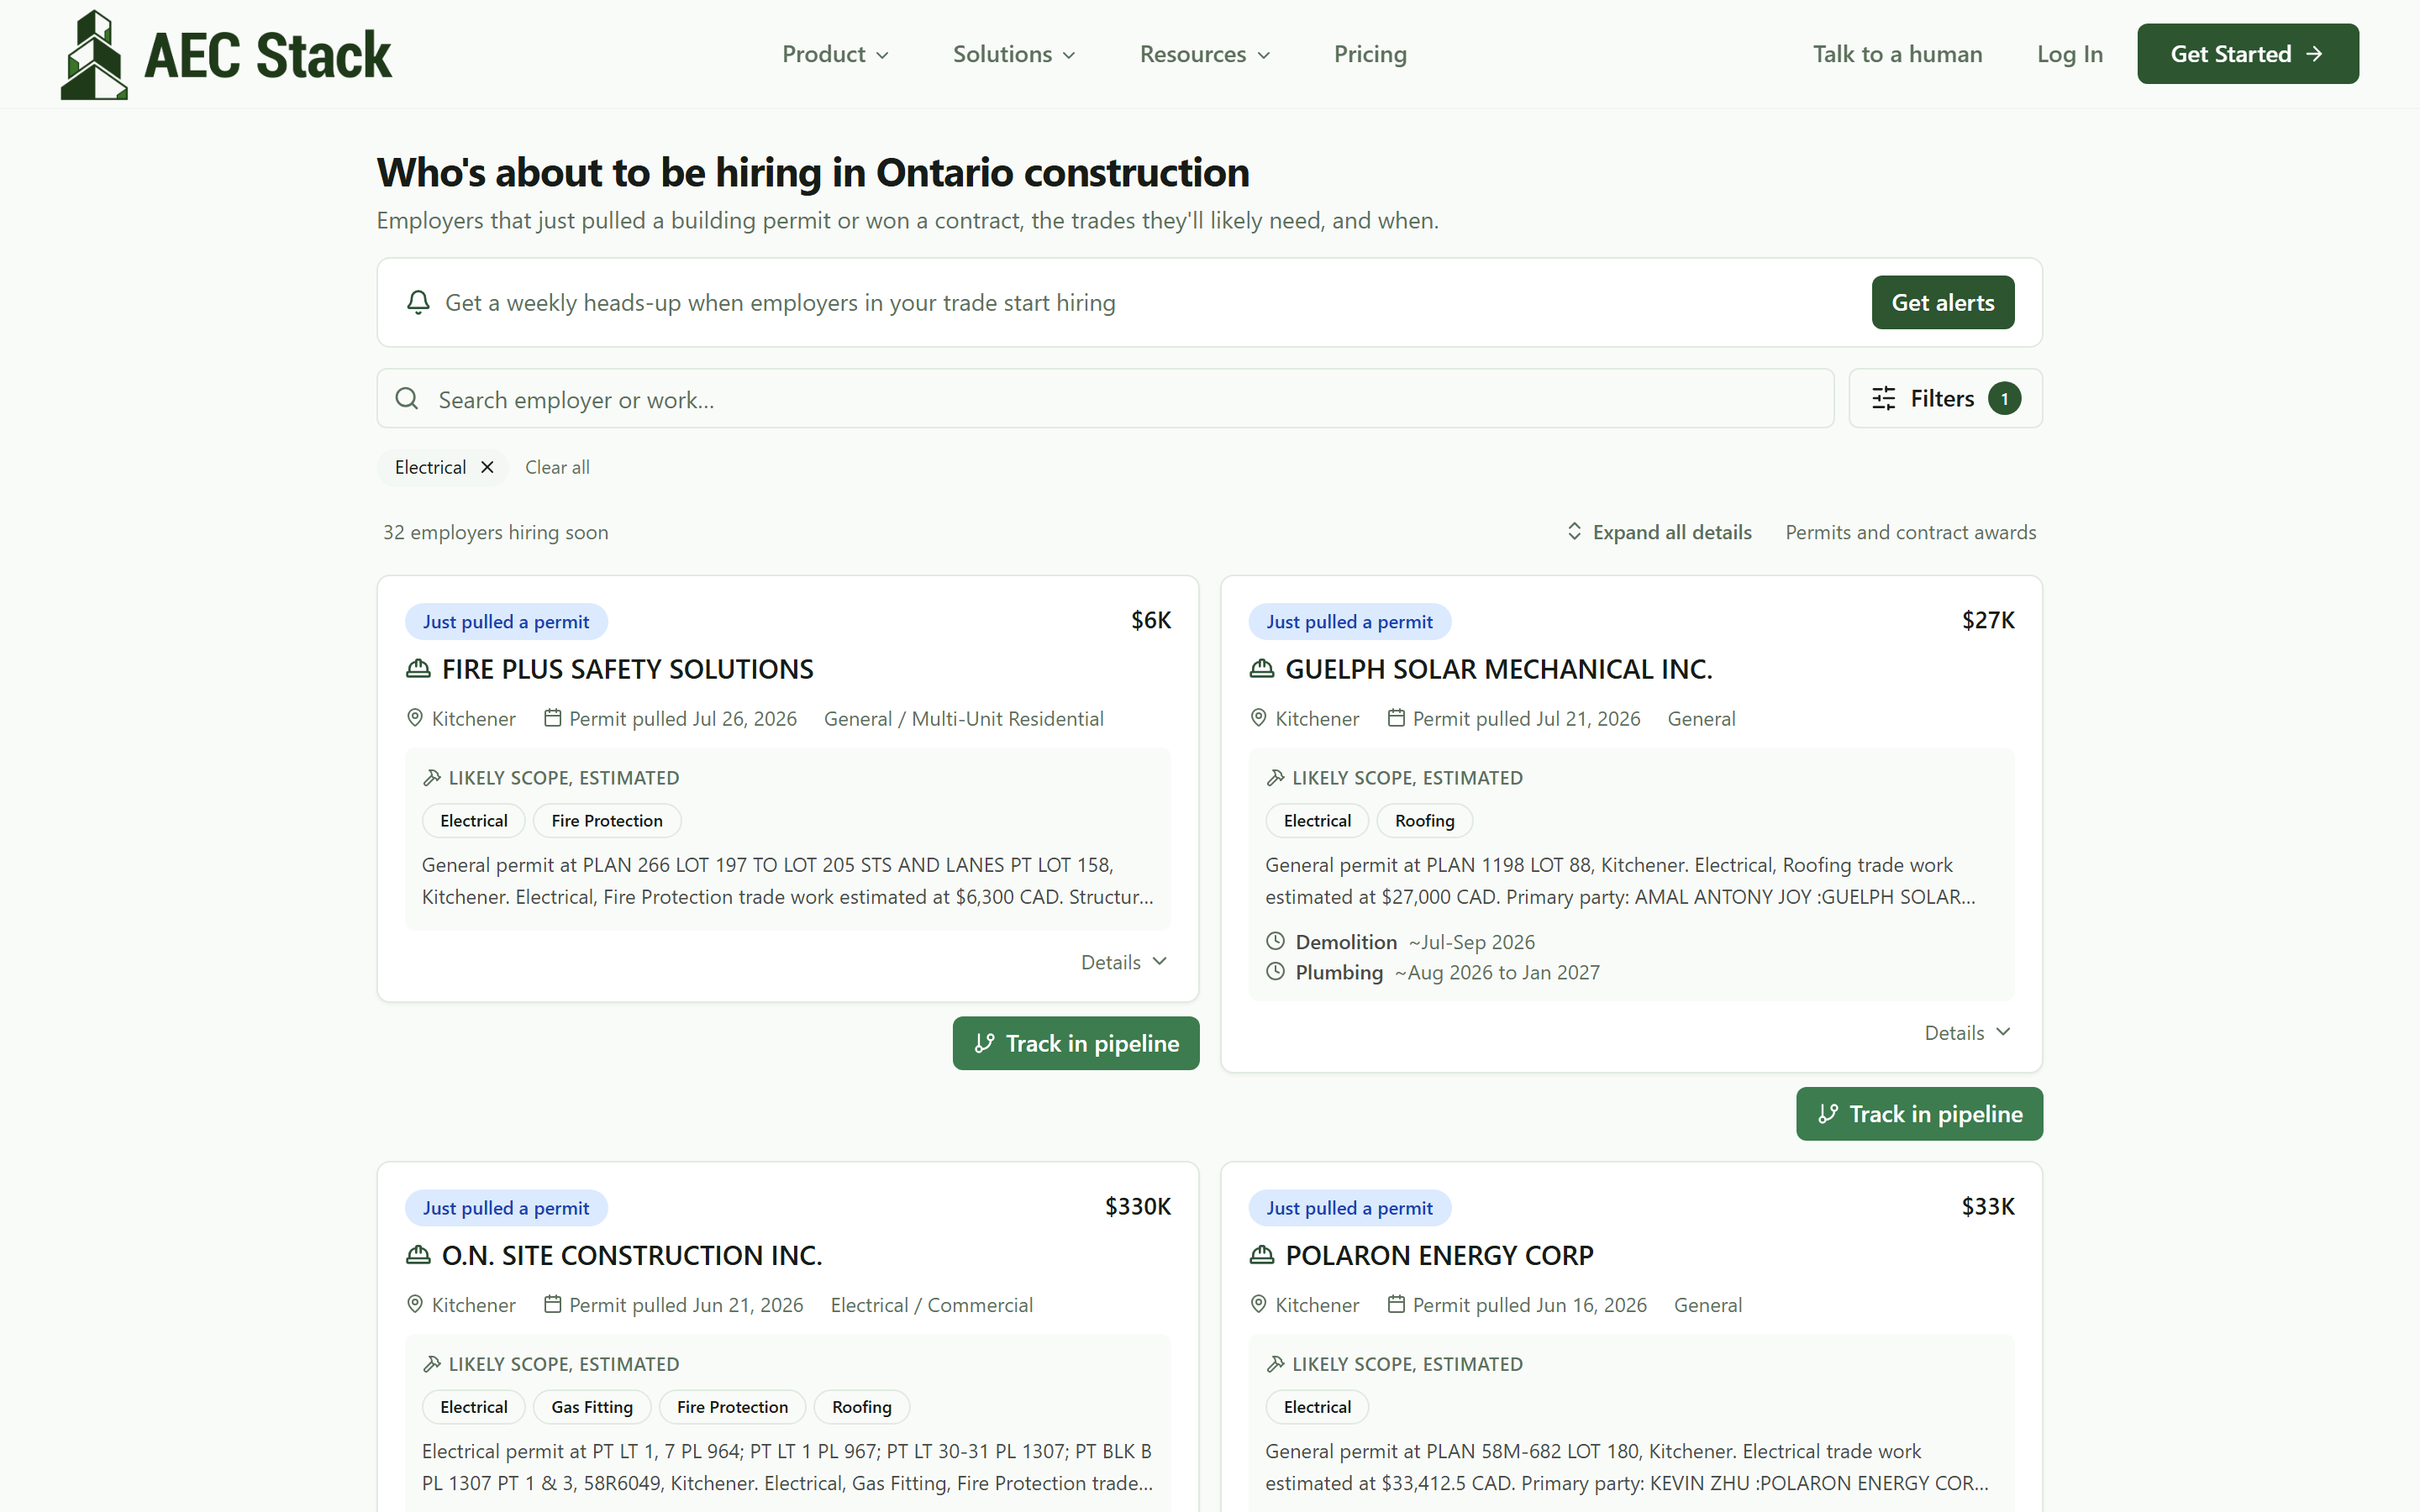
Task: Click location pin icon in O.N. Site Construction card
Action: (x=415, y=1304)
